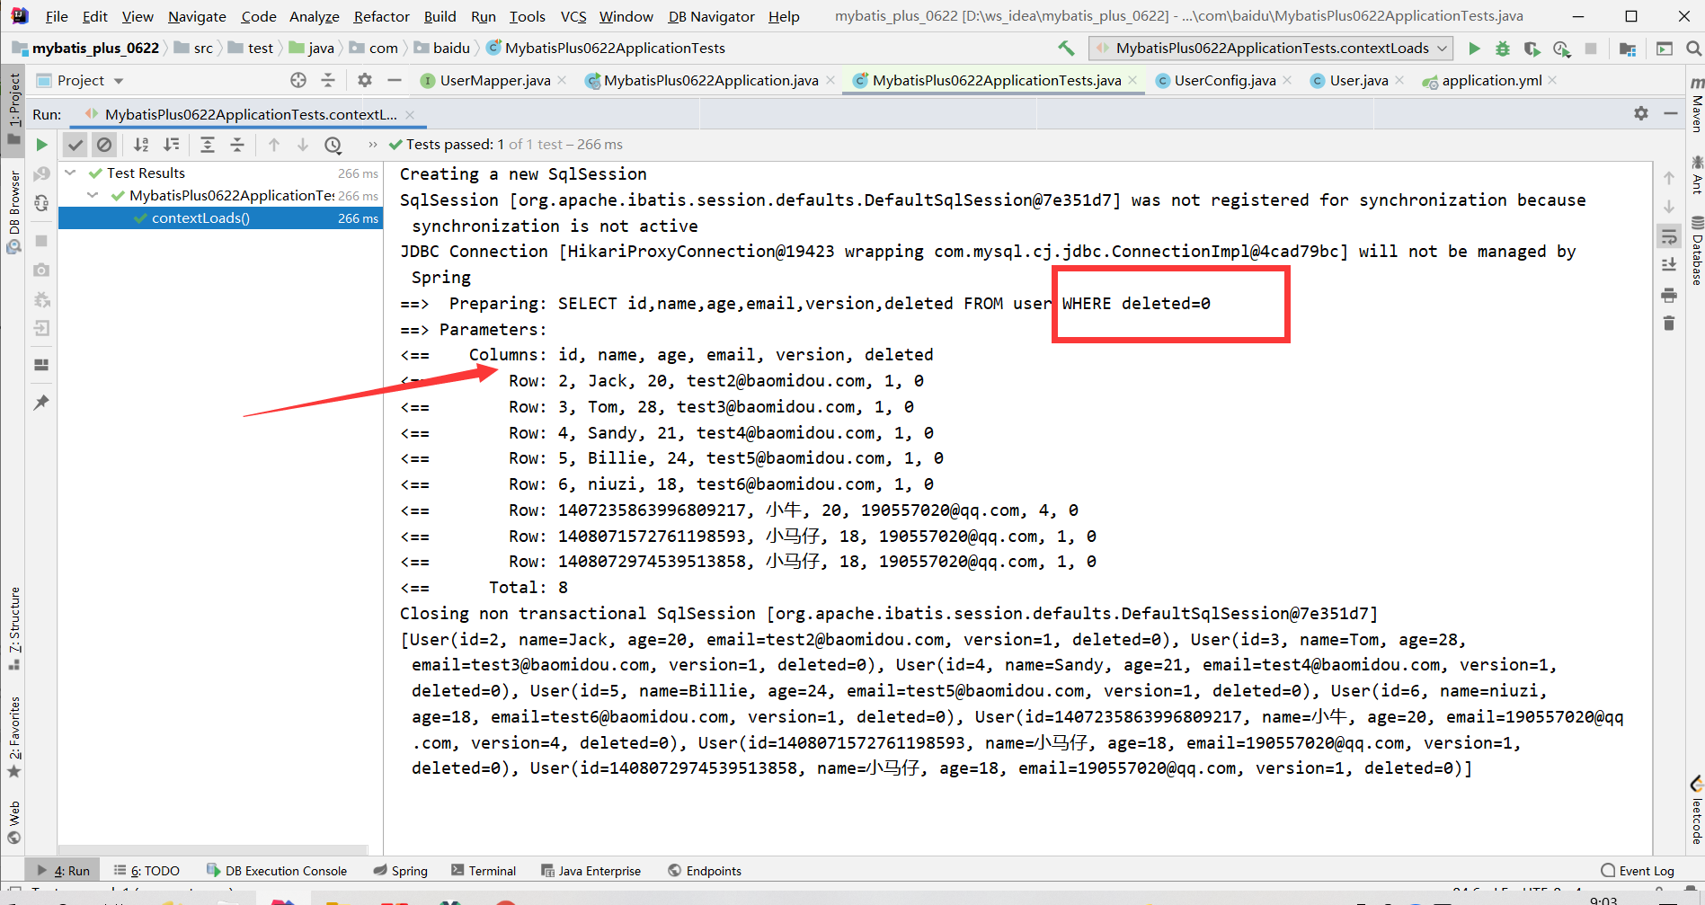Image resolution: width=1705 pixels, height=905 pixels.
Task: Print console output icon
Action: [1669, 295]
